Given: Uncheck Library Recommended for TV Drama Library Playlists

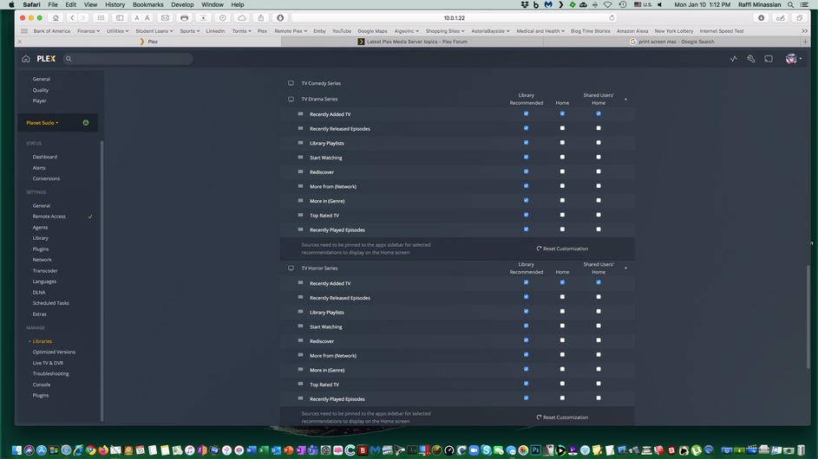Looking at the screenshot, I should (526, 142).
